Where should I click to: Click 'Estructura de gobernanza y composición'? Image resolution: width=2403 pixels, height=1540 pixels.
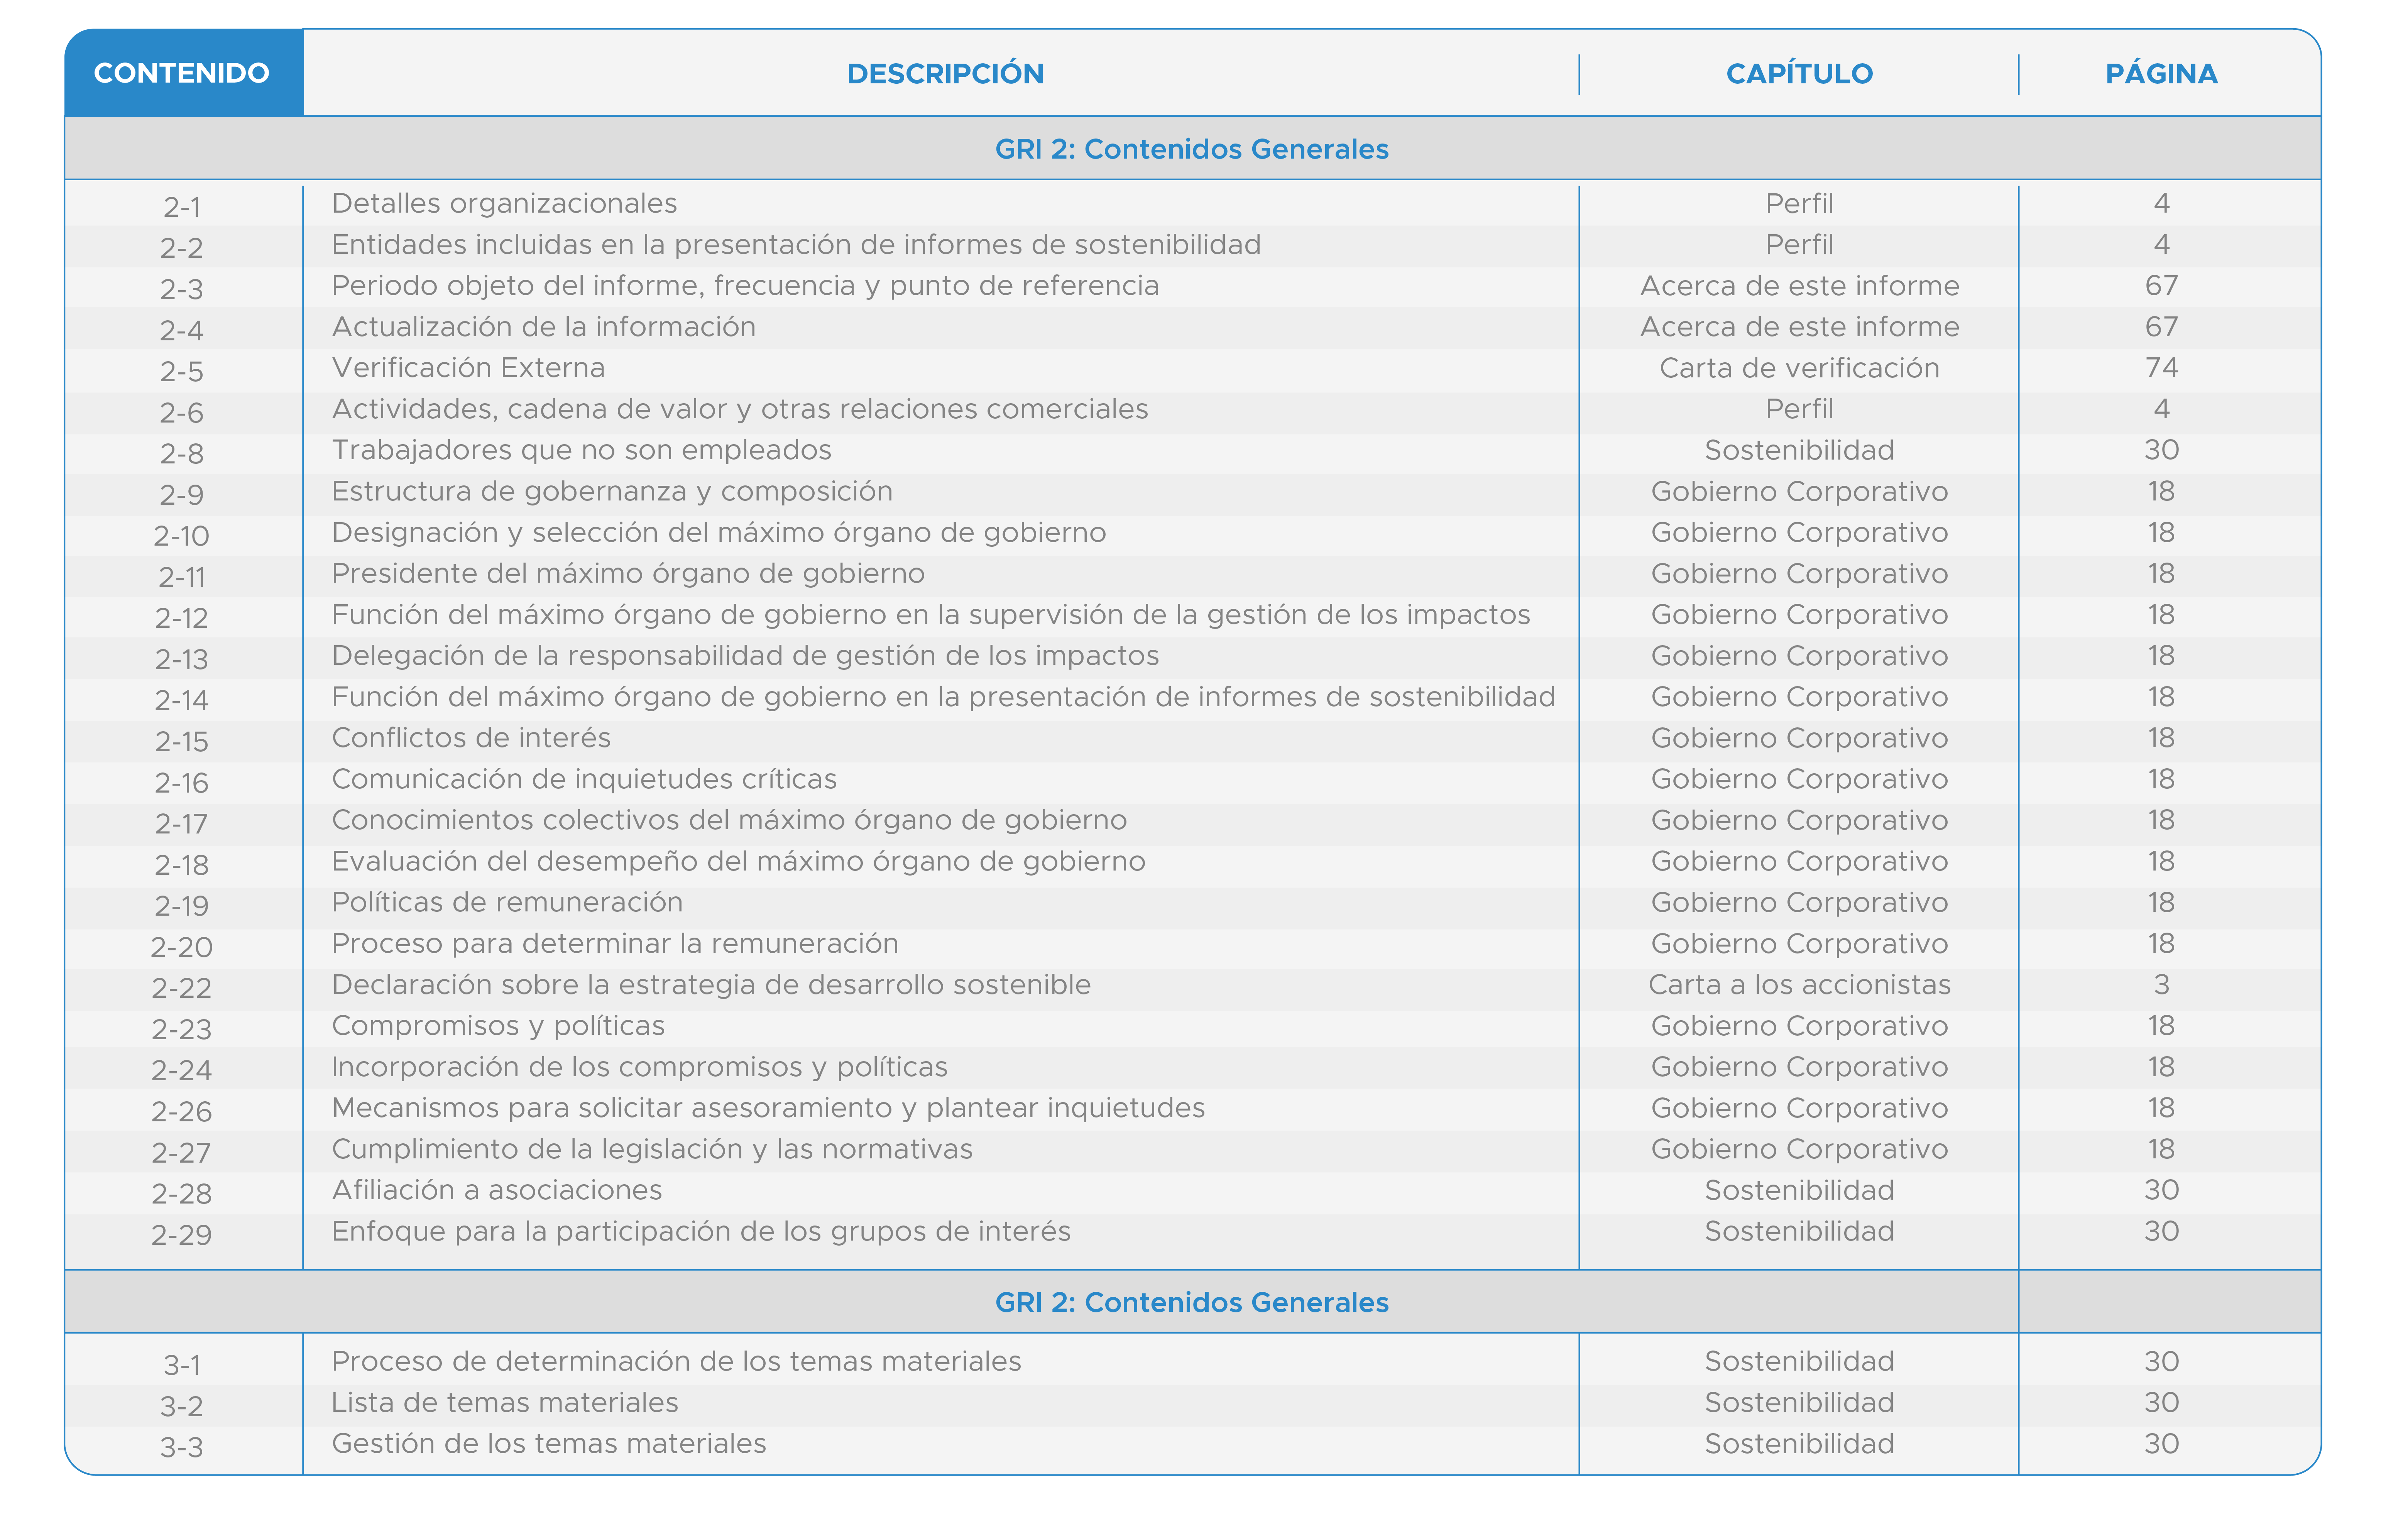[x=612, y=492]
